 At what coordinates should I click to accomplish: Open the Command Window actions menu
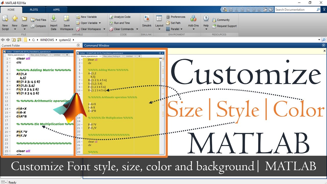tap(324, 45)
